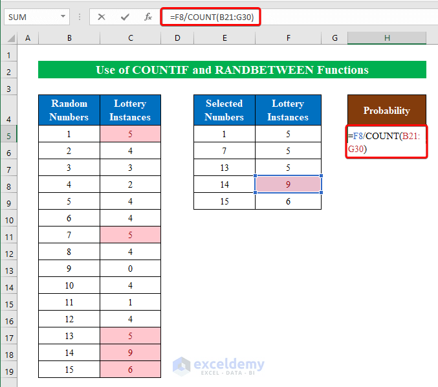Click cell B12 with random number 8
The width and height of the screenshot is (438, 387).
[x=69, y=252]
